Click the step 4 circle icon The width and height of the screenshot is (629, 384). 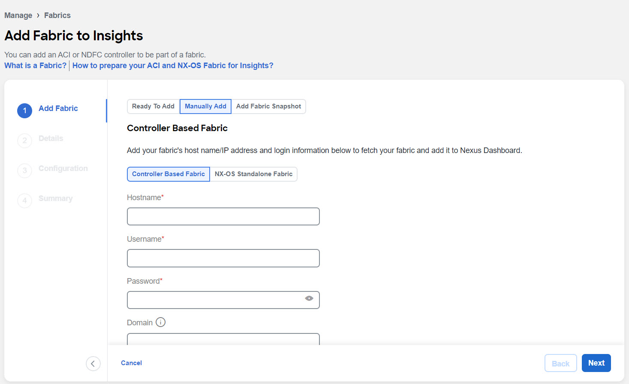coord(24,201)
